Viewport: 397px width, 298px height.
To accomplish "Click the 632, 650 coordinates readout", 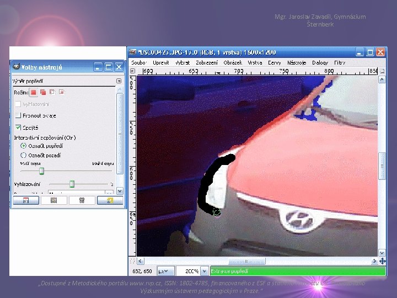I will [x=142, y=271].
